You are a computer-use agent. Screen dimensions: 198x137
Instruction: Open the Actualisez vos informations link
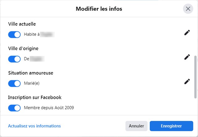tap(34, 126)
